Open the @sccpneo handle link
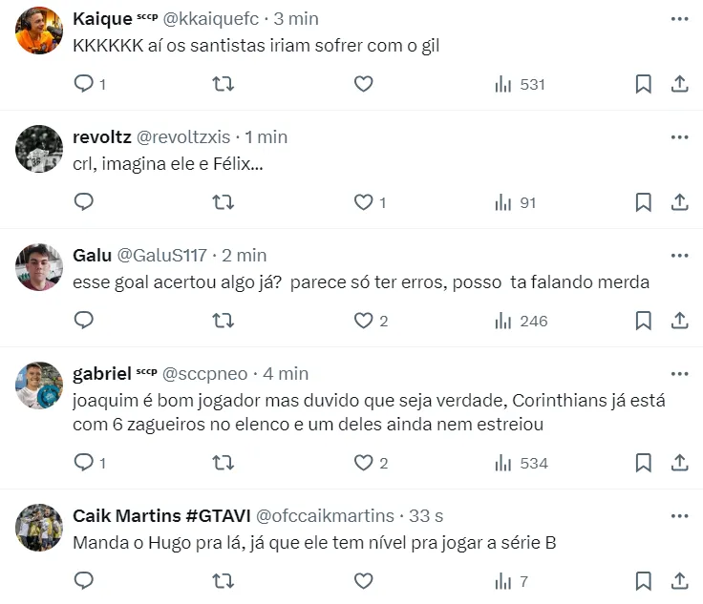The height and width of the screenshot is (604, 703). coord(207,374)
